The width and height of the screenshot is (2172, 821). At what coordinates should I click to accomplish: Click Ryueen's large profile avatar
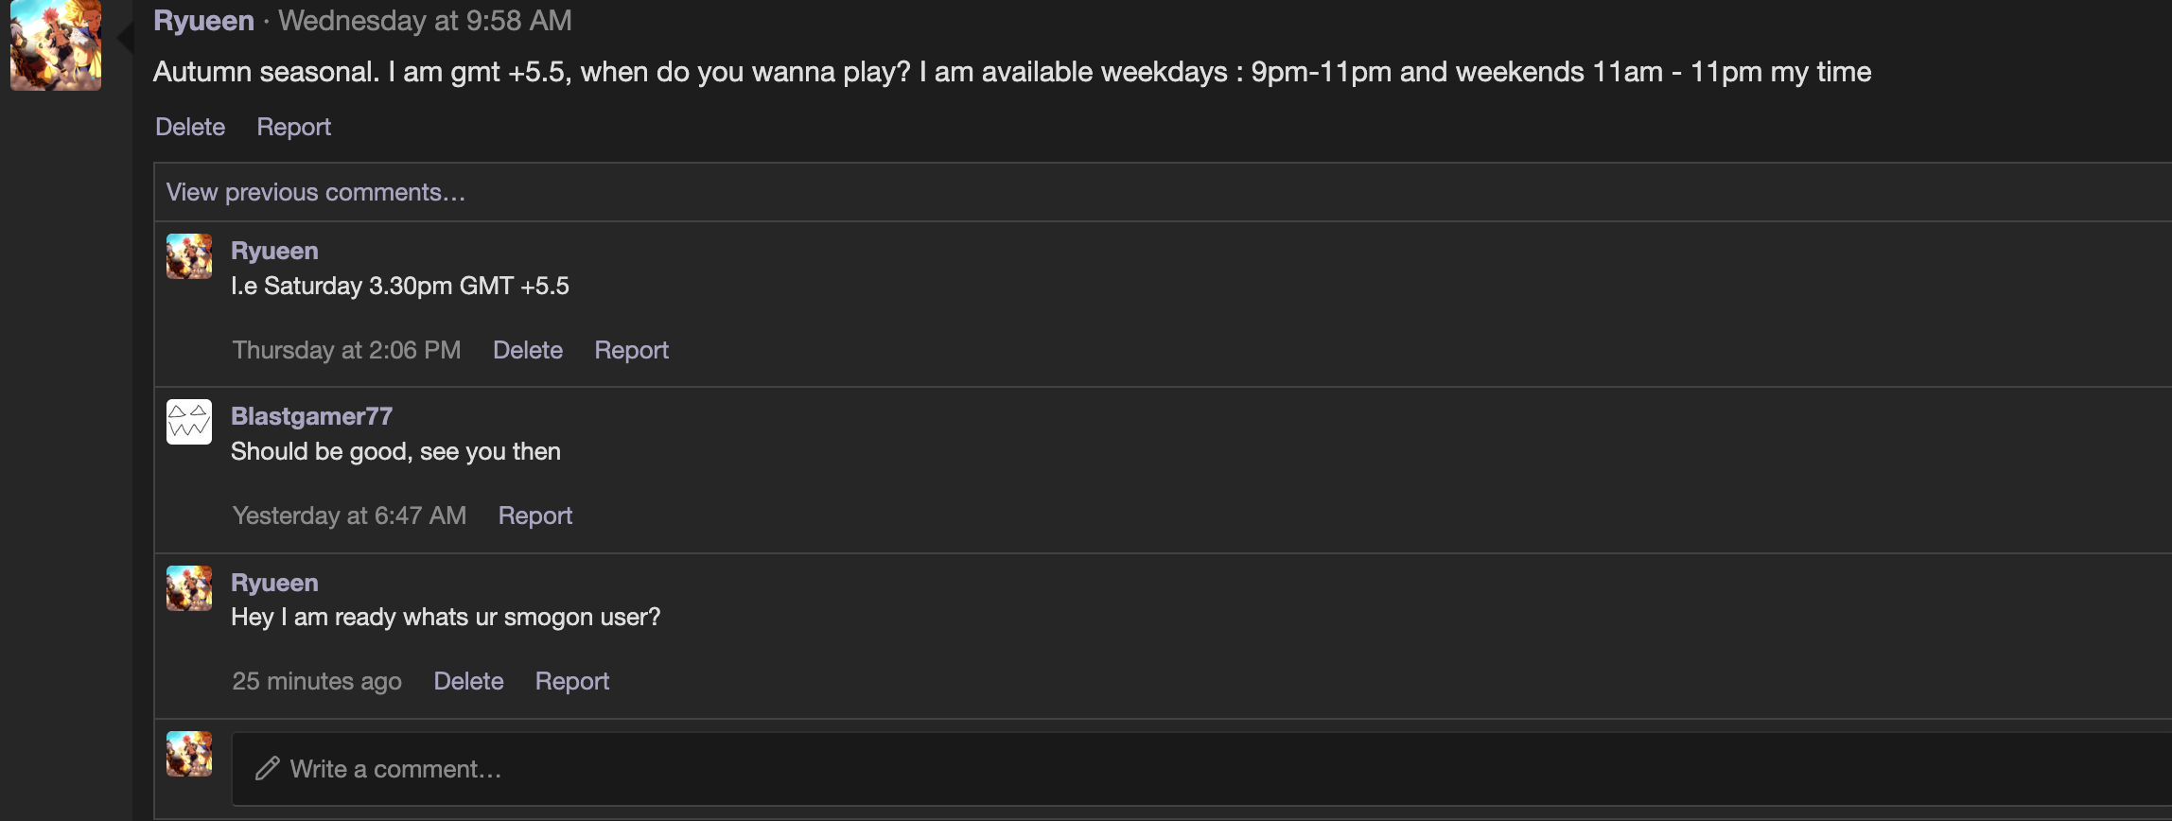56,45
